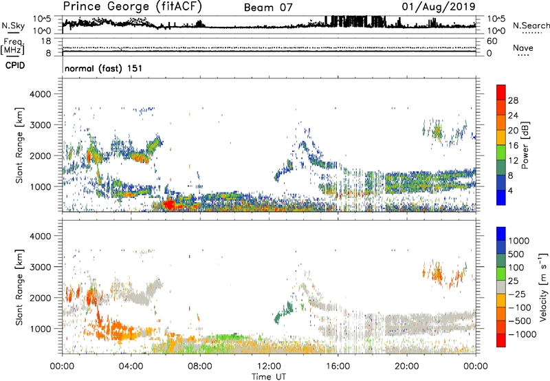Click the date '01/Aug/2019'
550x381 pixels.
(439, 6)
